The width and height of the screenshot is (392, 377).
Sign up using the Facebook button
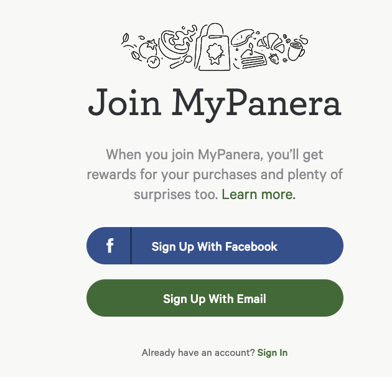(x=215, y=246)
